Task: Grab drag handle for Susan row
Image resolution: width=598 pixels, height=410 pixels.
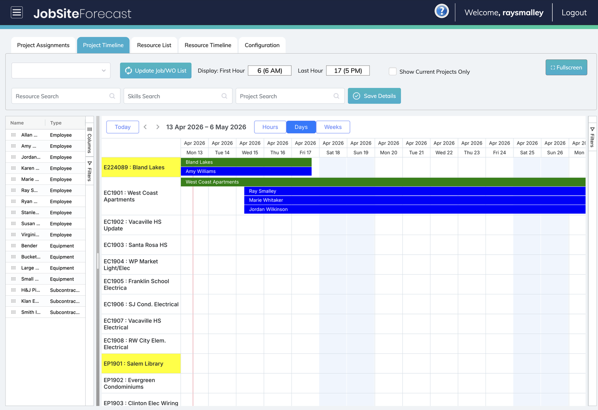Action: [x=14, y=224]
